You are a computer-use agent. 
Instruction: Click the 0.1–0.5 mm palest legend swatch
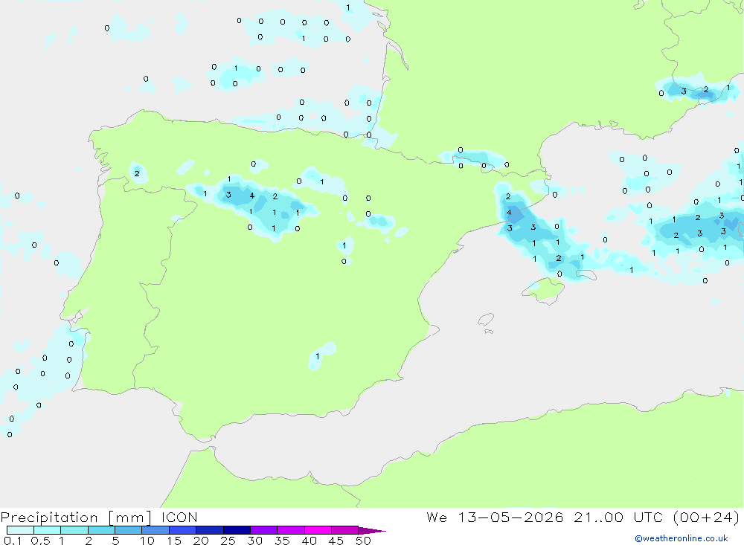click(20, 530)
